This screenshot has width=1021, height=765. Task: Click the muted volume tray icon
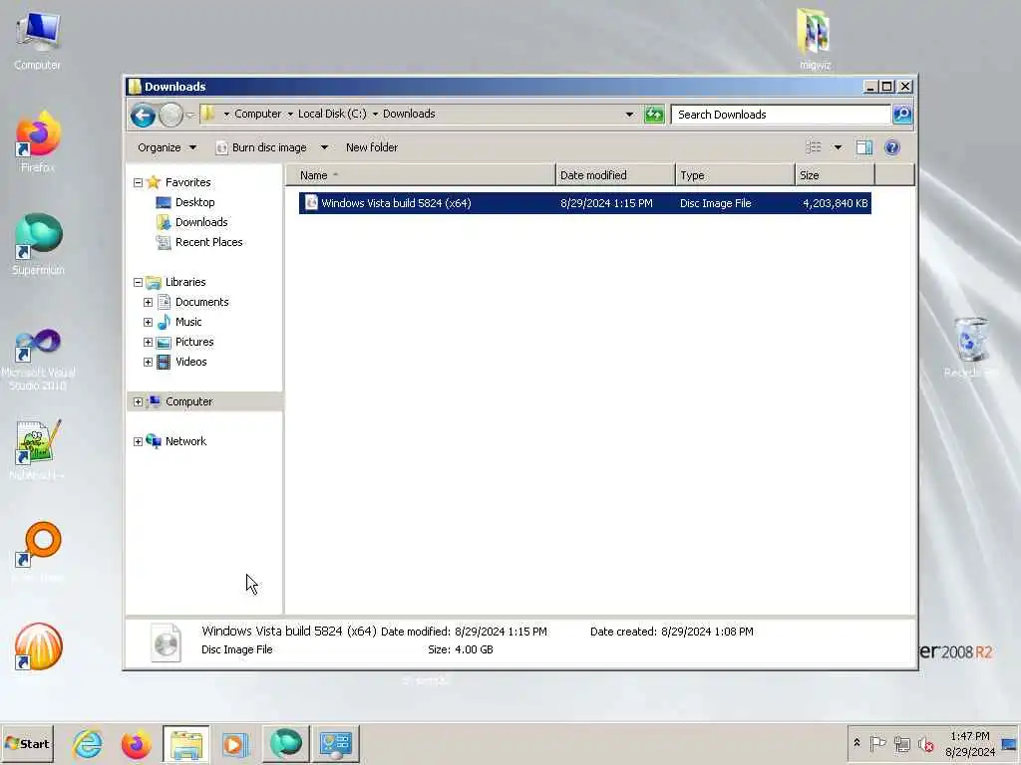click(x=925, y=743)
